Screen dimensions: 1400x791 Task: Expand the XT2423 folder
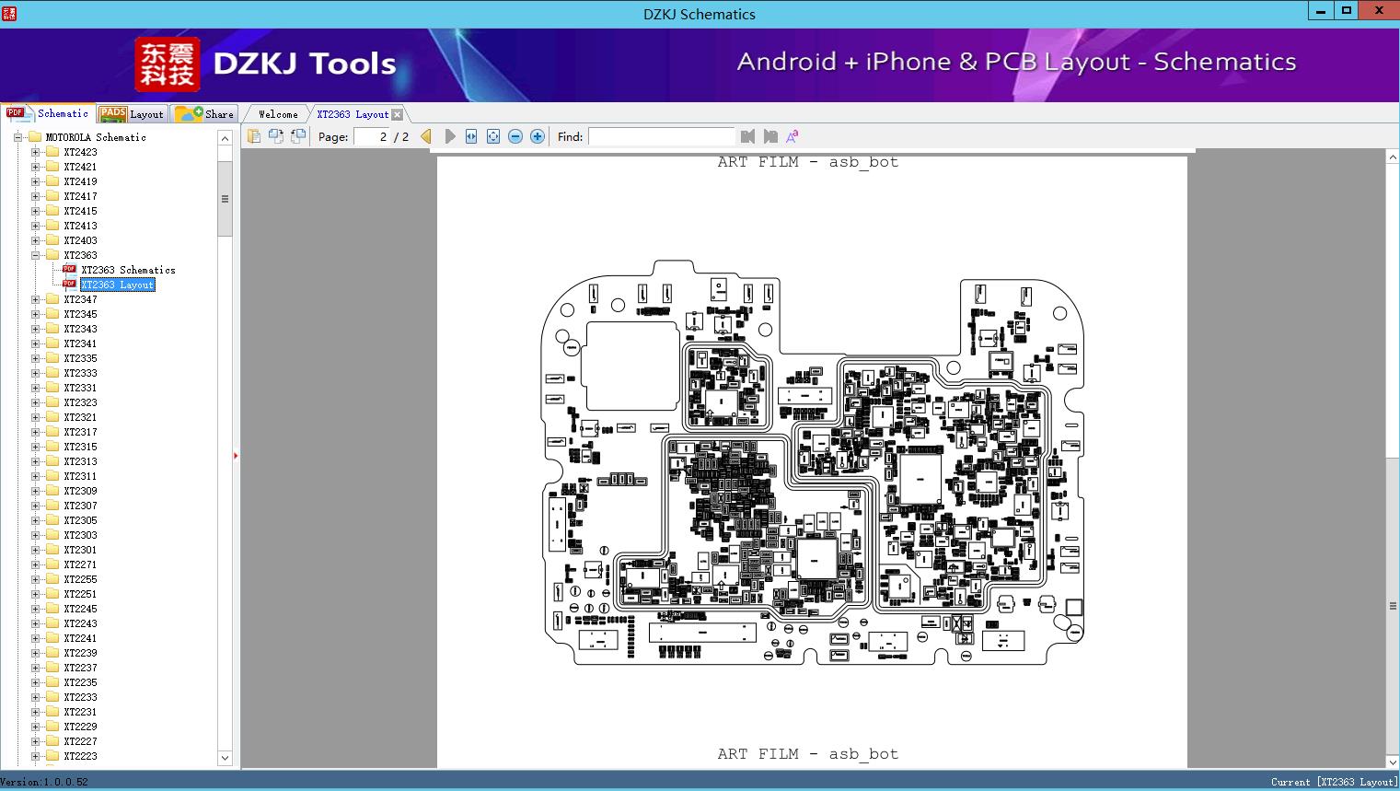point(35,152)
